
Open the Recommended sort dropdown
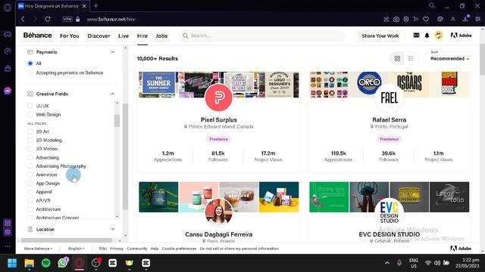(x=449, y=58)
